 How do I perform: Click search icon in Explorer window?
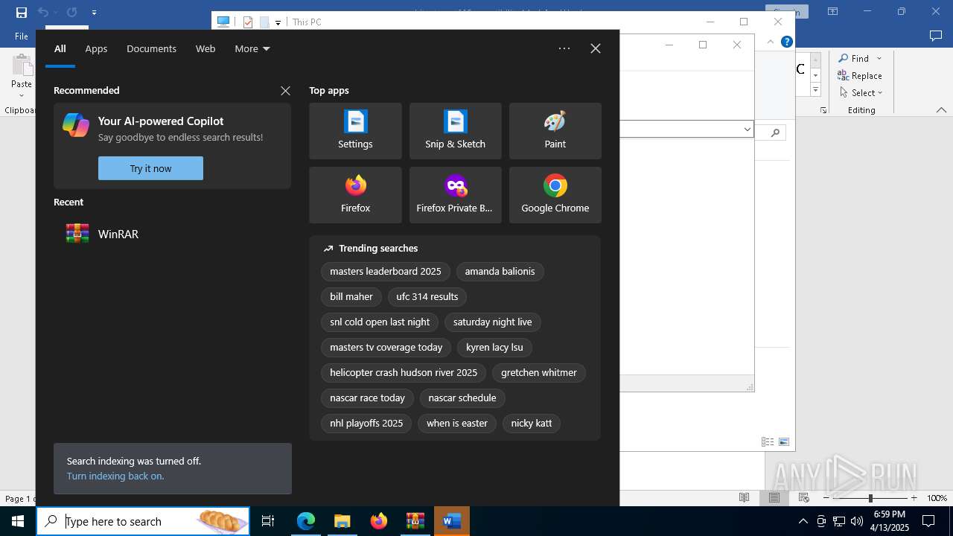tap(775, 133)
